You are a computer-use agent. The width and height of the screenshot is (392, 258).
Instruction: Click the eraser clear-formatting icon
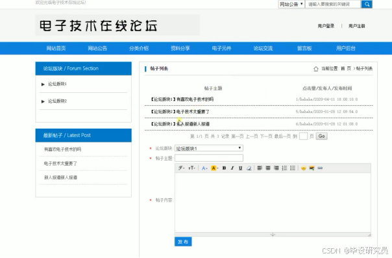click(x=249, y=168)
